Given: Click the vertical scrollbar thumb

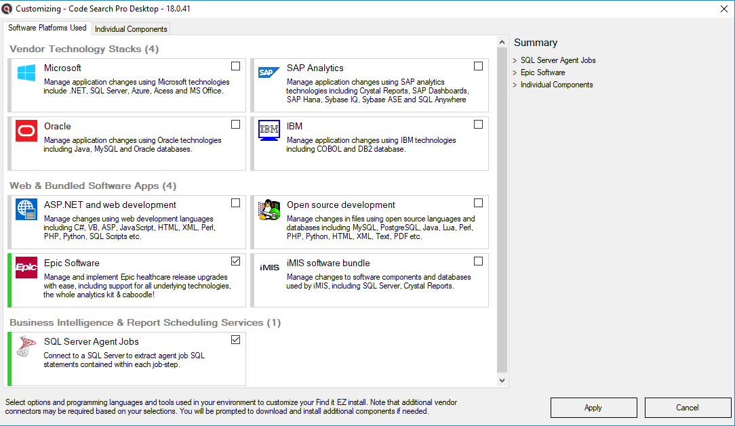Looking at the screenshot, I should (502, 209).
